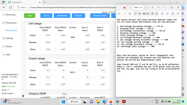Open new Firefox tab with plus

[x=153, y=7]
